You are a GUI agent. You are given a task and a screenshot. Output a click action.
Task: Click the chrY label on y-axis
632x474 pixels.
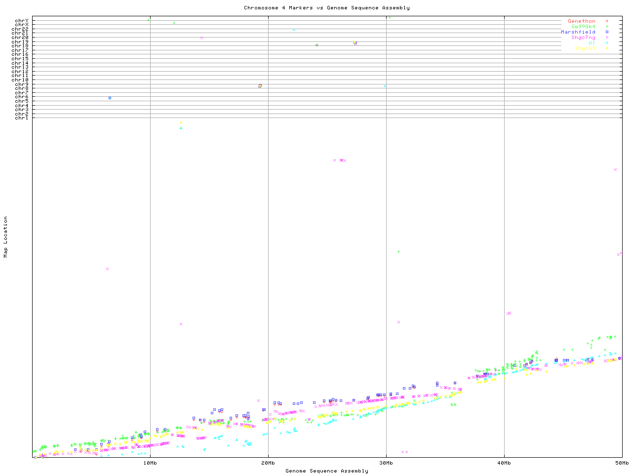click(x=21, y=21)
